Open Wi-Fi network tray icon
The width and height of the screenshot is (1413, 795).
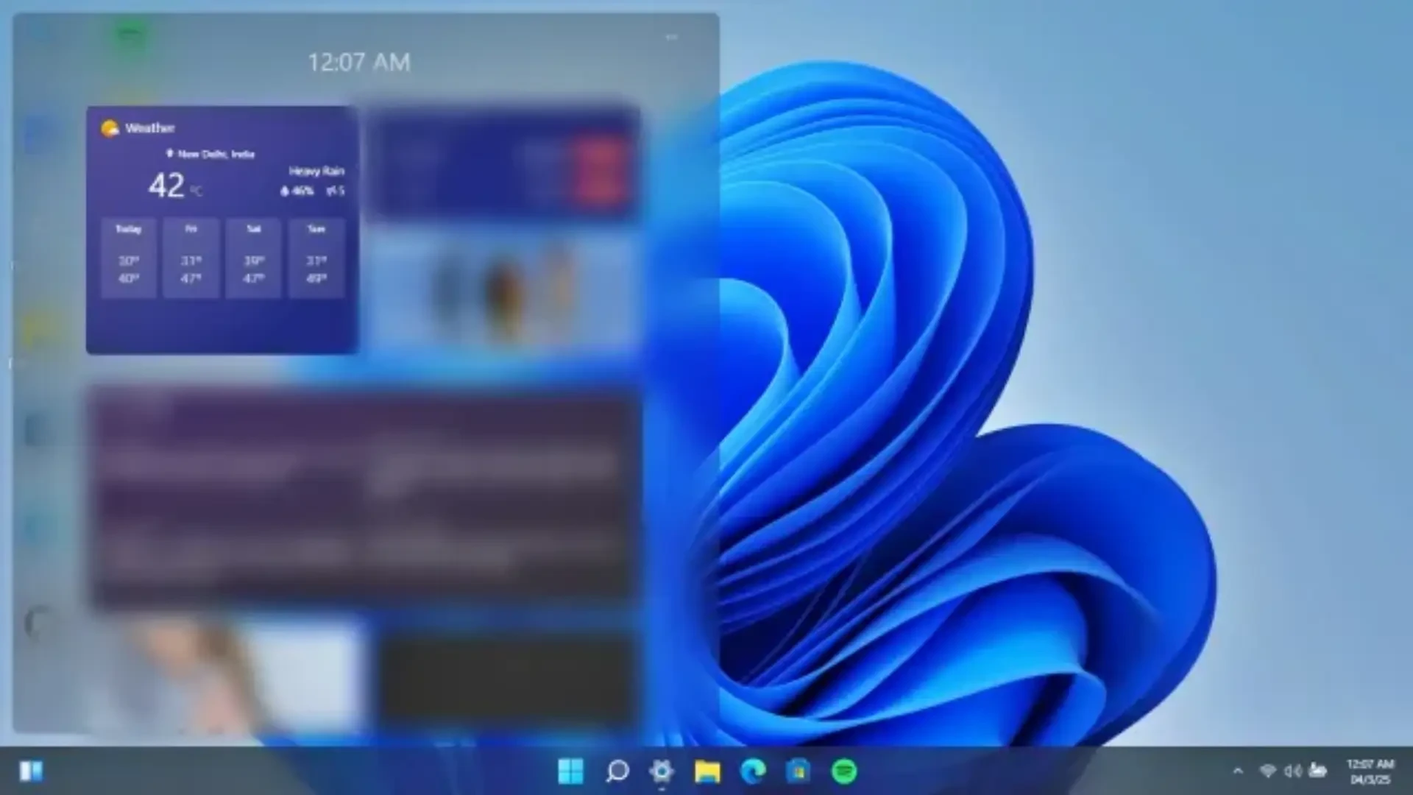coord(1267,771)
